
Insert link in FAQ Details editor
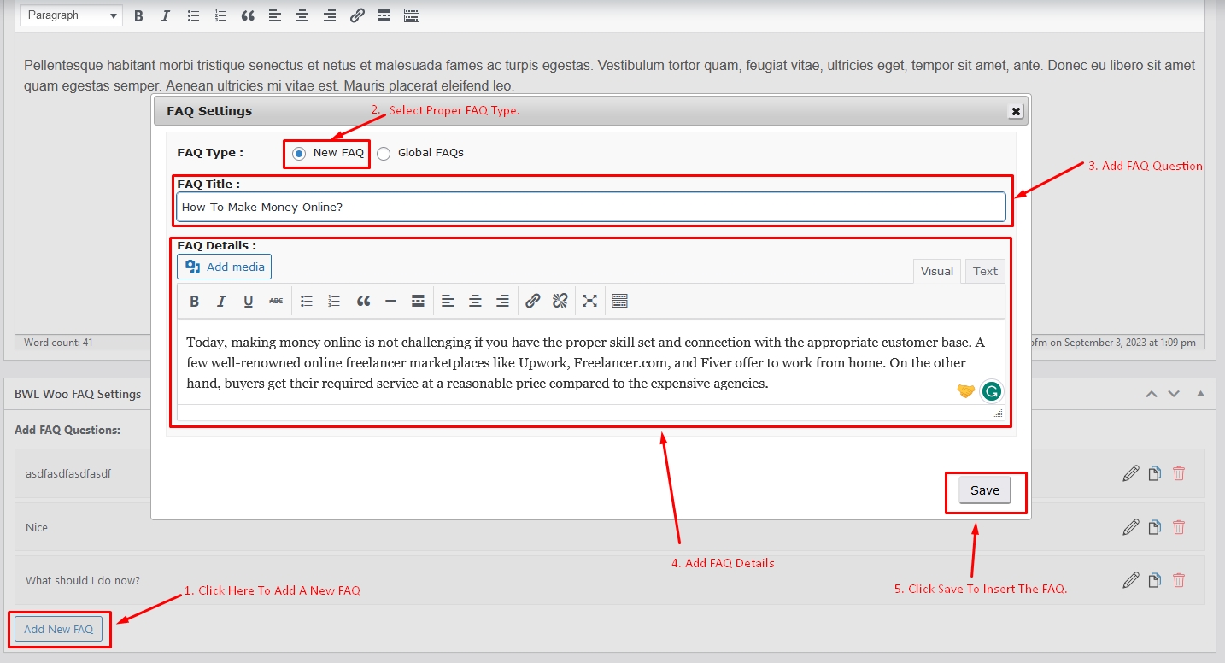pyautogui.click(x=532, y=301)
